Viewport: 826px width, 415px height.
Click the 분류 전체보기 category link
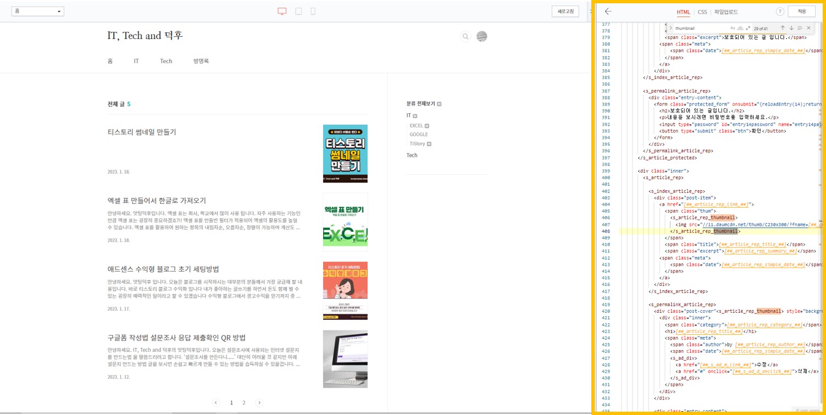click(421, 103)
